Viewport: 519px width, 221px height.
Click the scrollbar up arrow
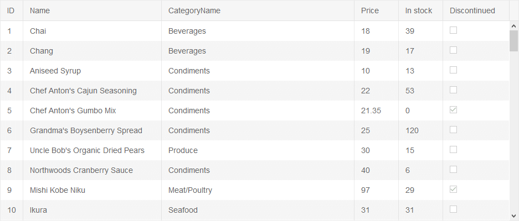click(513, 26)
